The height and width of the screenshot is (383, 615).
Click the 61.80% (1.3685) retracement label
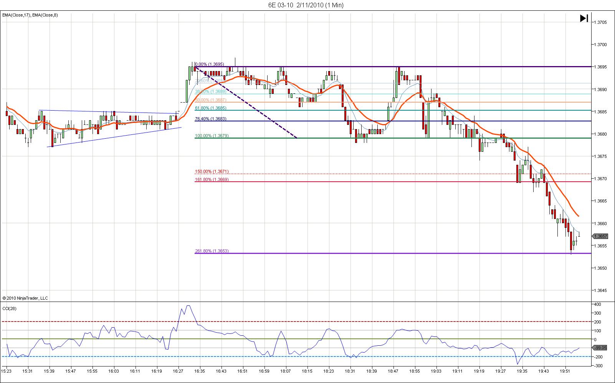pyautogui.click(x=210, y=108)
